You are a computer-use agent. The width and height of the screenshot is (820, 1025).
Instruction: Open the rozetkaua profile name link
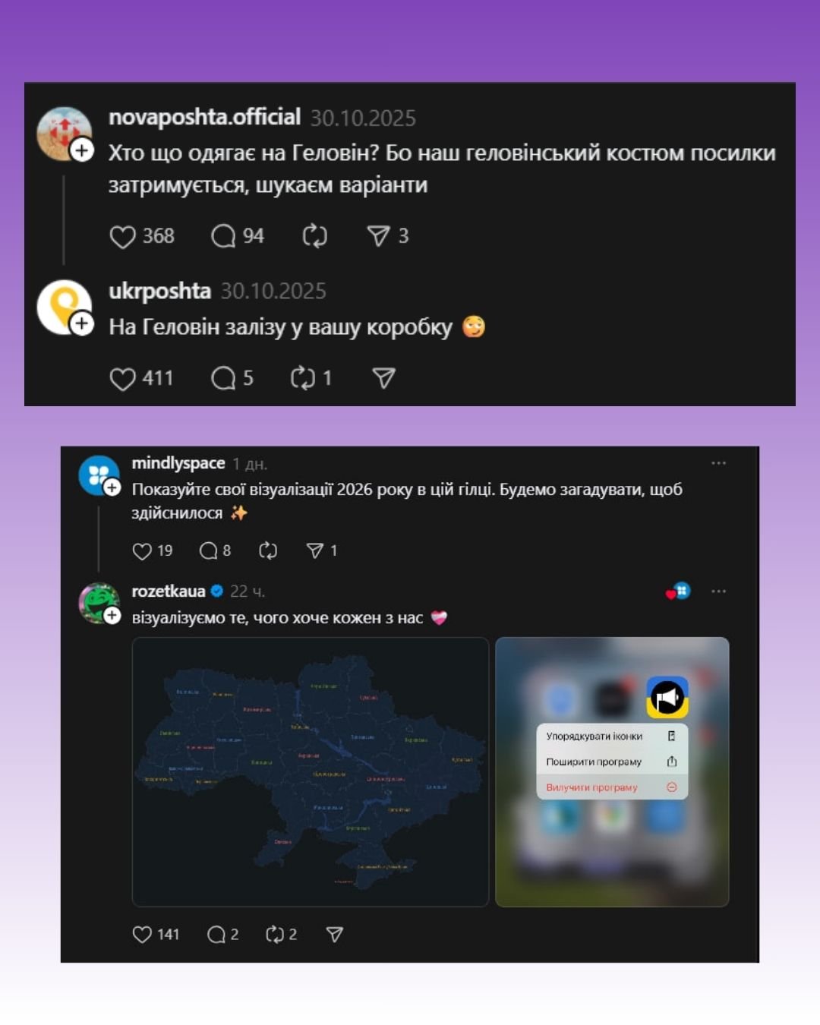click(x=169, y=591)
